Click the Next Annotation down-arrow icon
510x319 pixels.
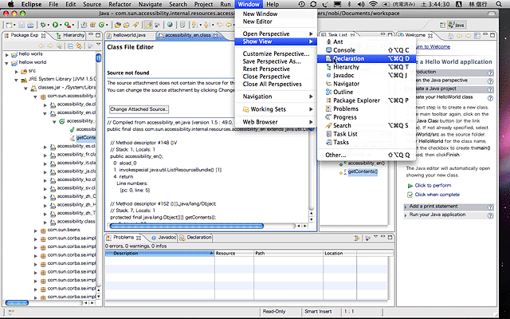194,25
